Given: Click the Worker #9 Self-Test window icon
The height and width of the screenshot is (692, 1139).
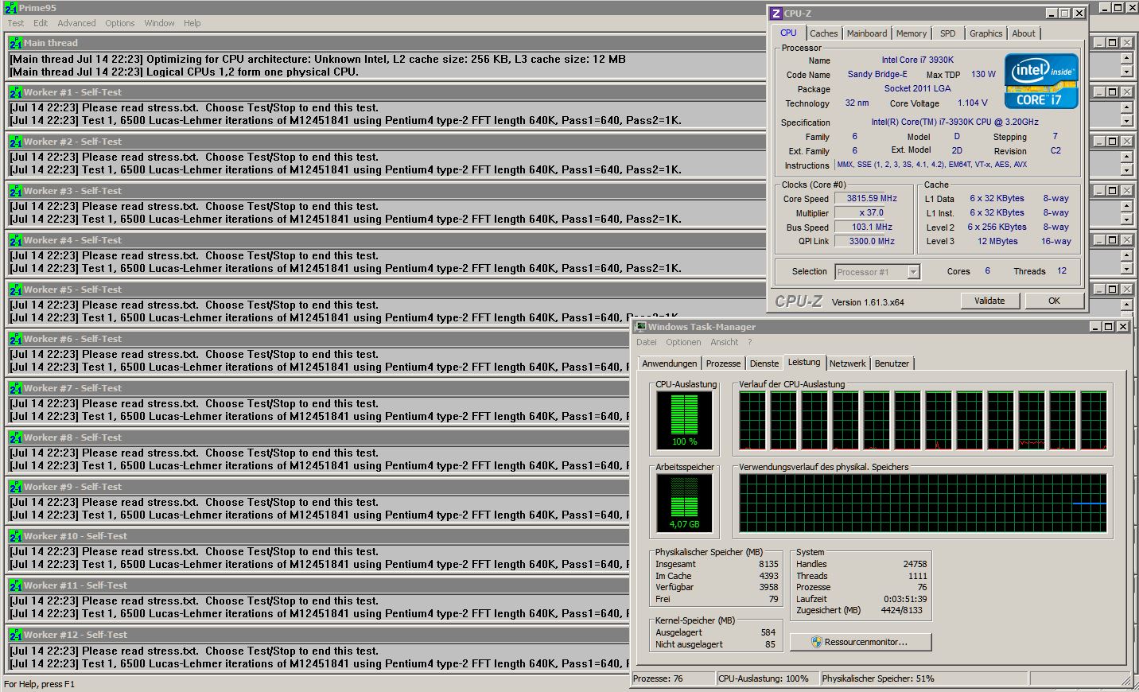Looking at the screenshot, I should tap(15, 487).
